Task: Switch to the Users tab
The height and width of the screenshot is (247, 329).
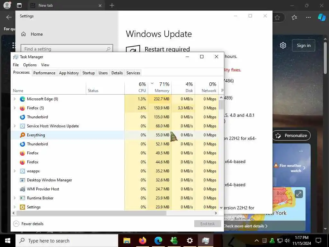Action: click(x=103, y=73)
